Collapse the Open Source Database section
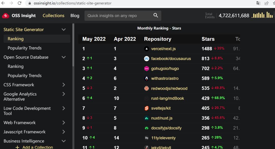 tap(64, 57)
